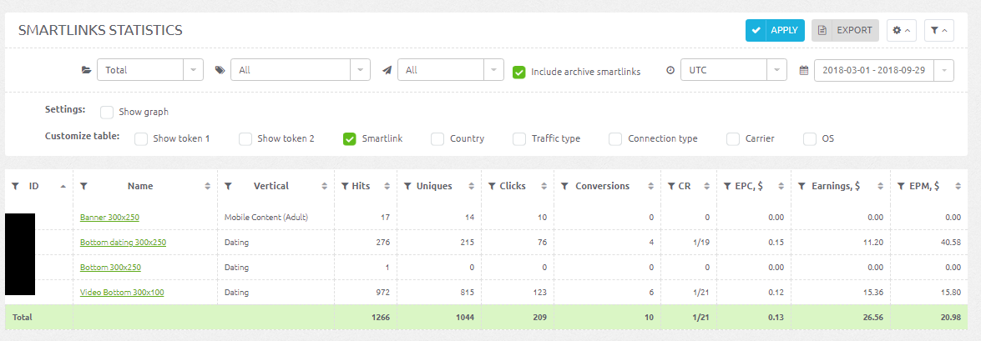Click the filter icon in Name column
This screenshot has height=341, width=981.
tap(83, 186)
